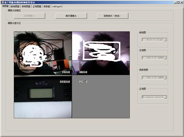Open the 正视图 'No cameras selected' dropdown
This screenshot has width=184, height=137.
(x=154, y=97)
